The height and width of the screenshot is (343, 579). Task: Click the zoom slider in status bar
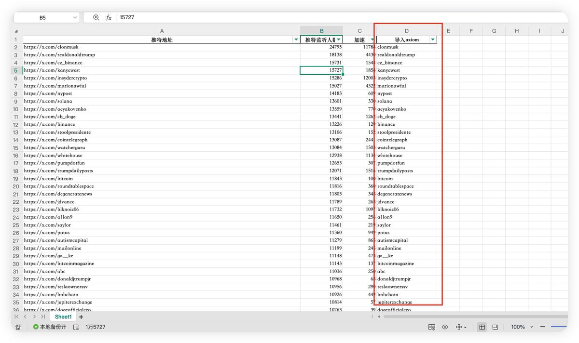[559, 327]
